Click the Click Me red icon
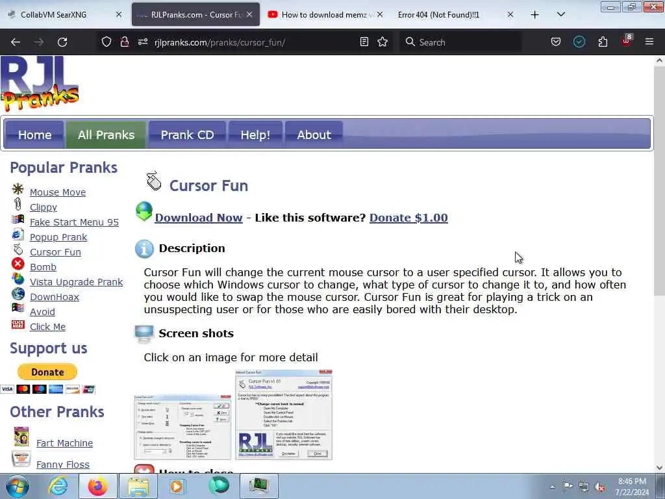Image resolution: width=665 pixels, height=499 pixels. [x=18, y=325]
